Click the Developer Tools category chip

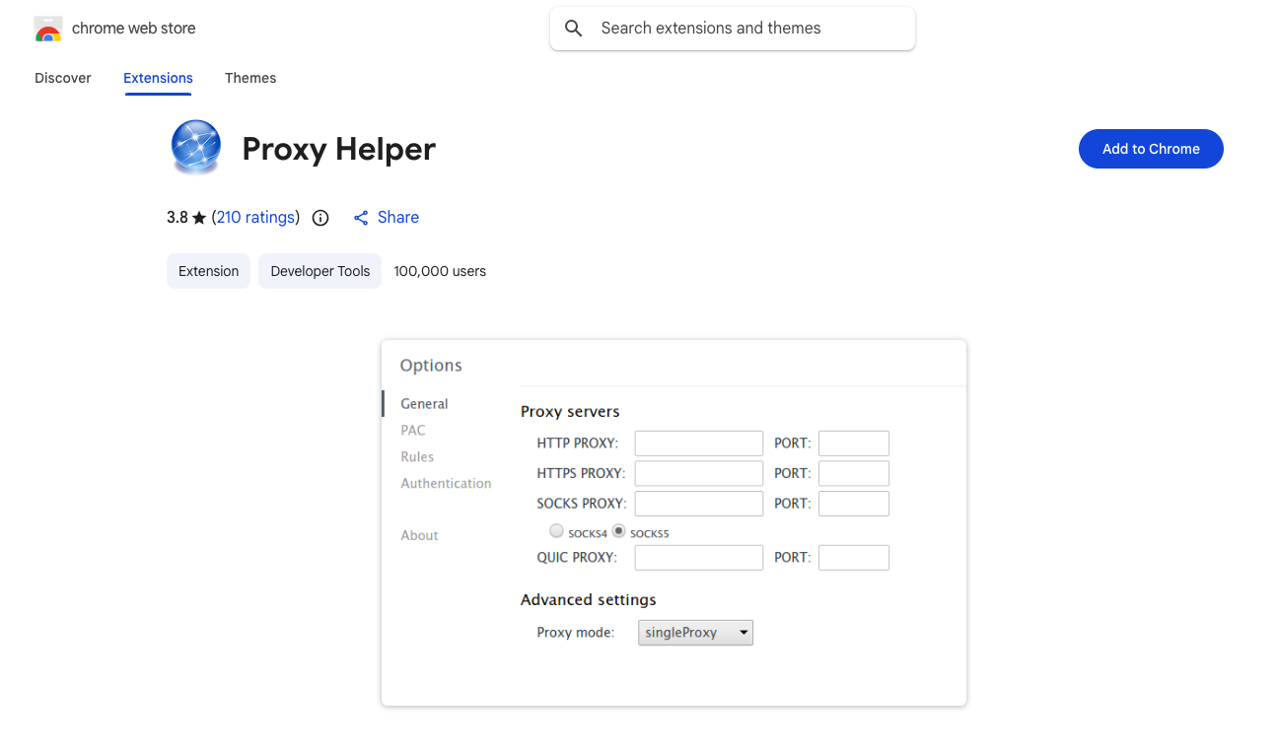319,271
